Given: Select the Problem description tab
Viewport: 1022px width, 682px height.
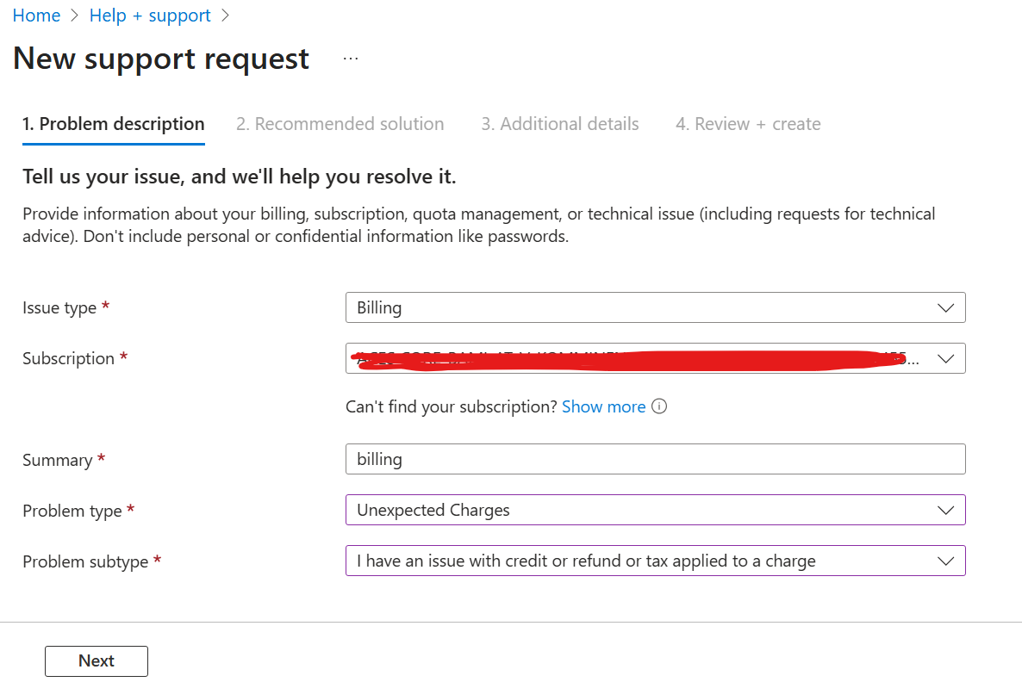Looking at the screenshot, I should 114,124.
